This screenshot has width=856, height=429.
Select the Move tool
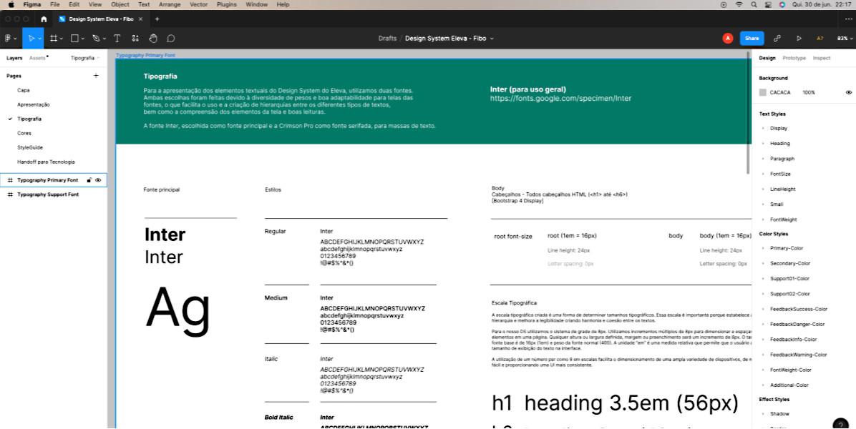click(x=31, y=38)
